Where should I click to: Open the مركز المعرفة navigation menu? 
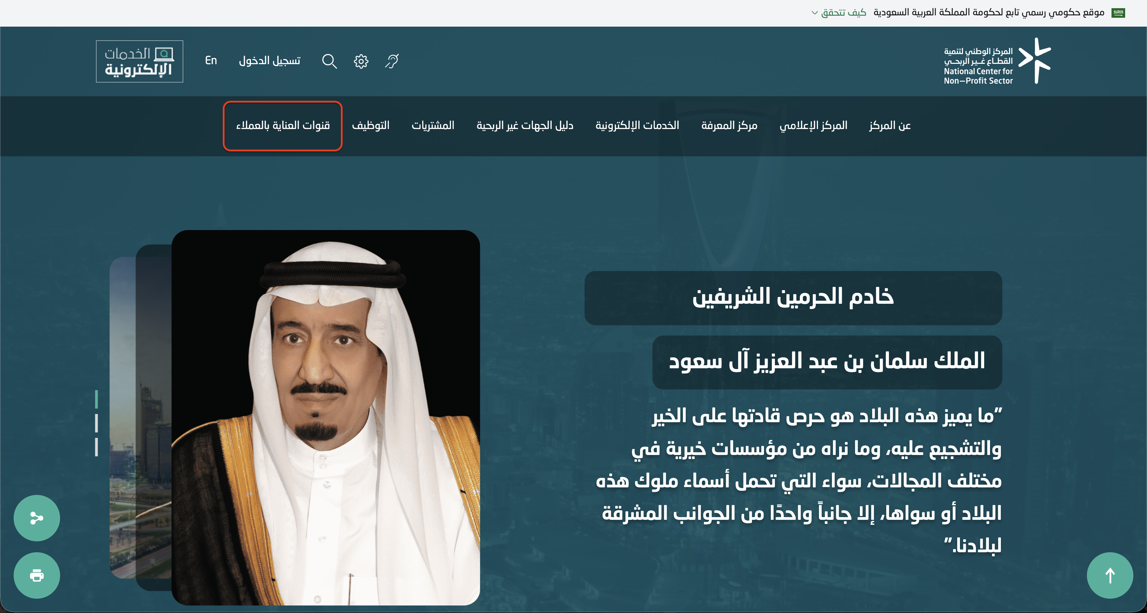[729, 126]
